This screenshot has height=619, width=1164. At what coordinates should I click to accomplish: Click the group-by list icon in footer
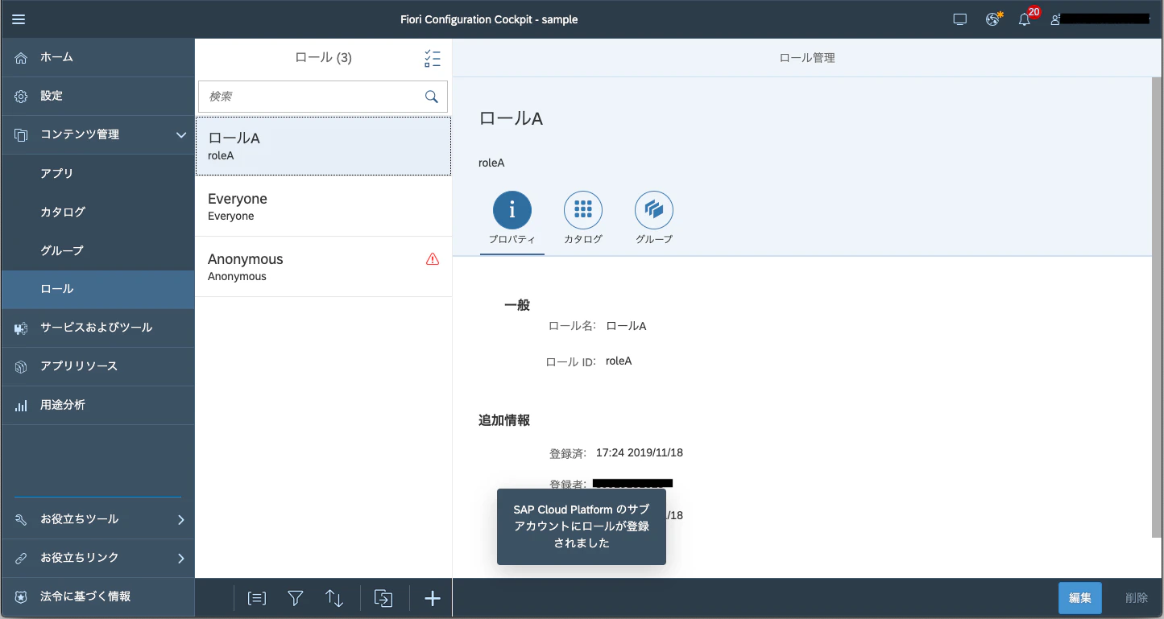pos(256,598)
